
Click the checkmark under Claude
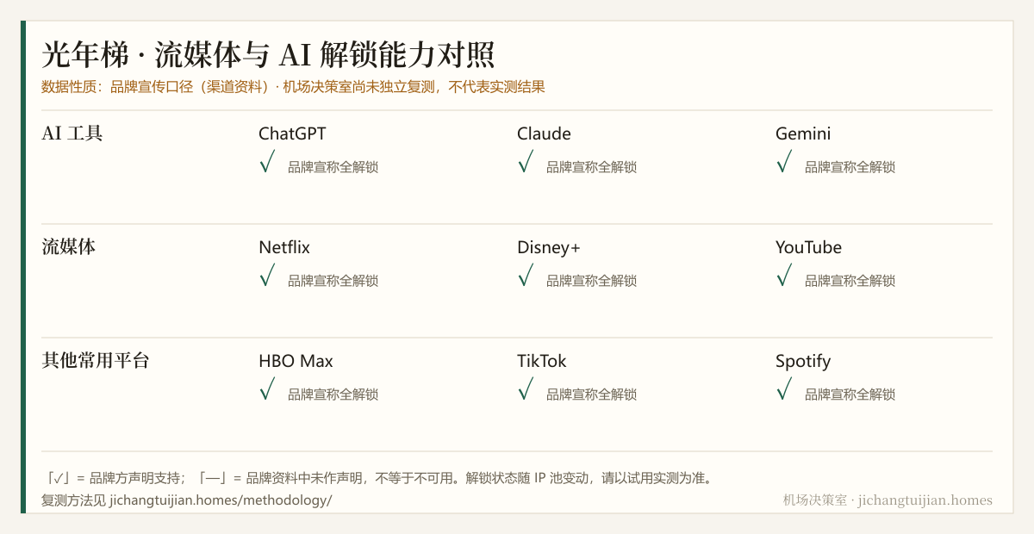[526, 162]
